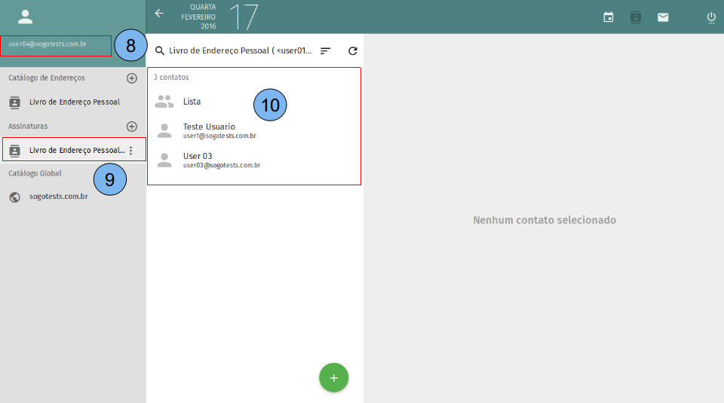Open options for subscribed Livro de Endereço Pessoal

(x=131, y=151)
